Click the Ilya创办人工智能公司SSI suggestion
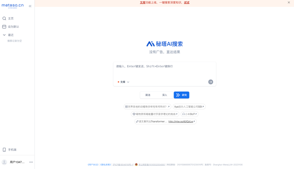 tap(189, 106)
